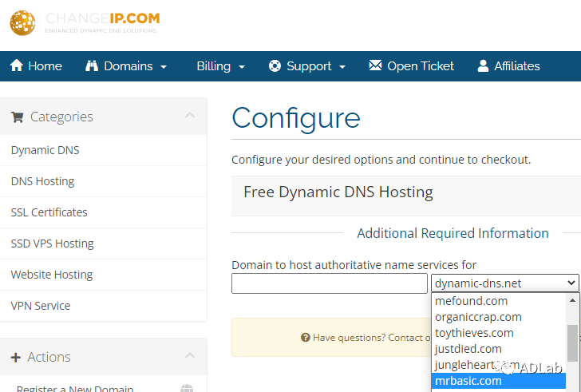
Task: Collapse the Actions panel chevron
Action: coord(190,357)
